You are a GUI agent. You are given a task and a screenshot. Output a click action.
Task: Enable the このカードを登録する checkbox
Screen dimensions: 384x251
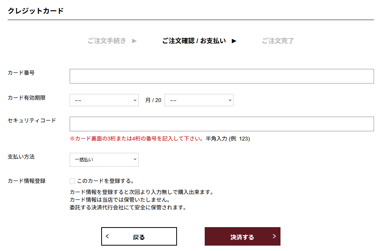click(x=72, y=181)
